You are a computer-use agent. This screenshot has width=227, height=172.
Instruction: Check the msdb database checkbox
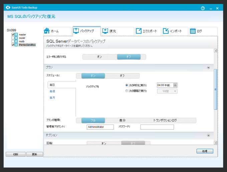(x=13, y=42)
